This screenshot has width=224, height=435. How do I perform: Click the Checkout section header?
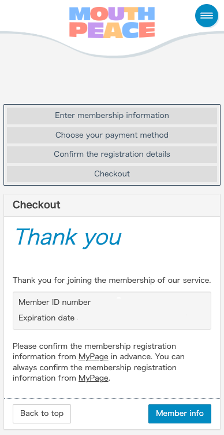112,205
